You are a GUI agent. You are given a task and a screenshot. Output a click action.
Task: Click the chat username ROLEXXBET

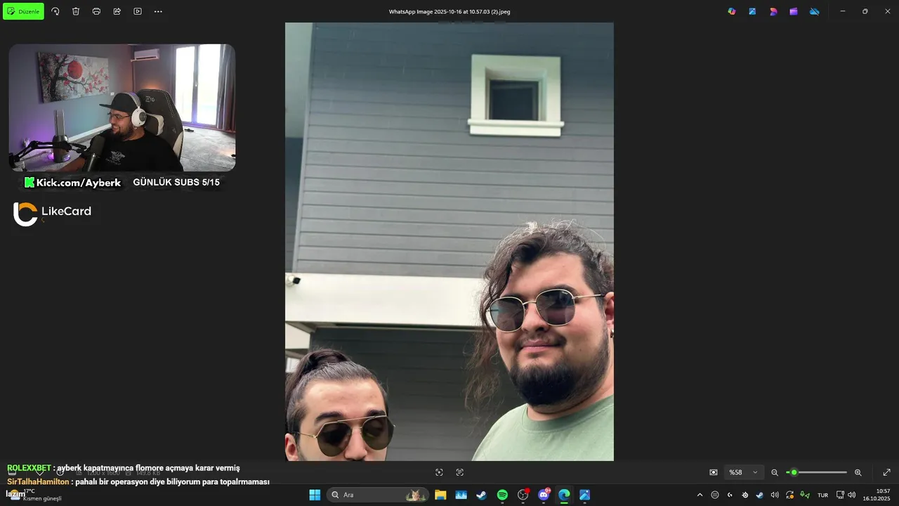pos(29,468)
